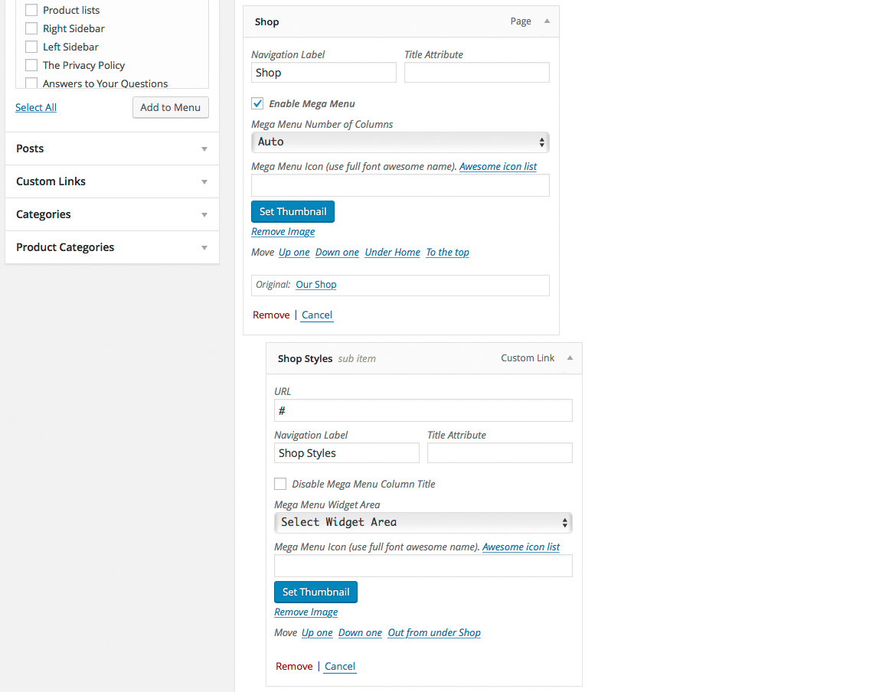Viewport: 889px width, 692px height.
Task: Click The Privacy Policy page label
Action: tap(84, 65)
